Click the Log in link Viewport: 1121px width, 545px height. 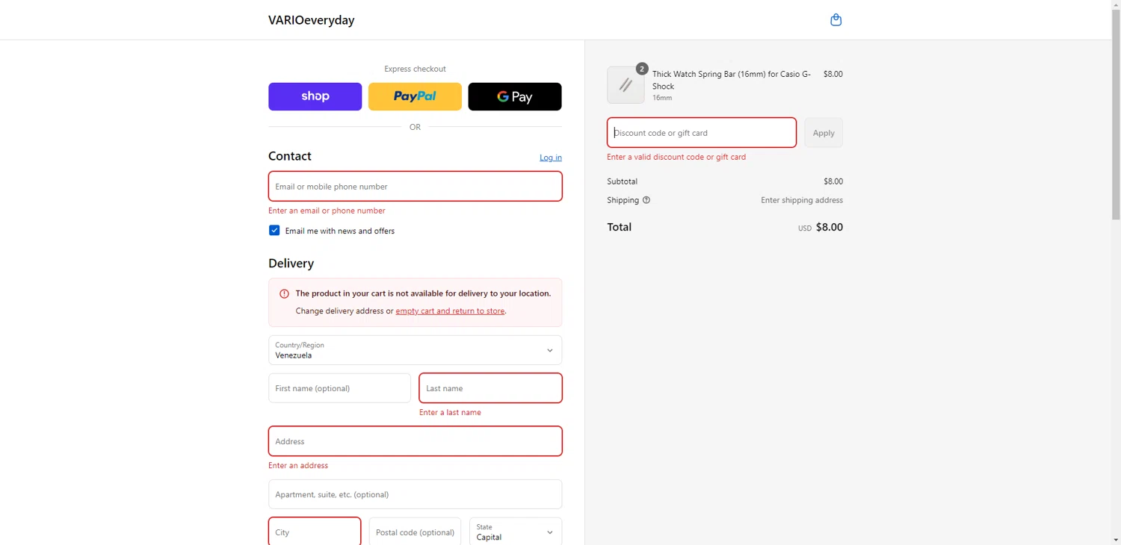(551, 158)
